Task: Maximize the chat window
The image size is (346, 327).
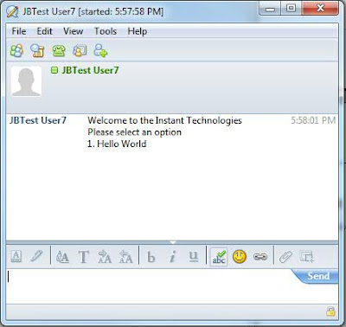Action: (x=291, y=9)
